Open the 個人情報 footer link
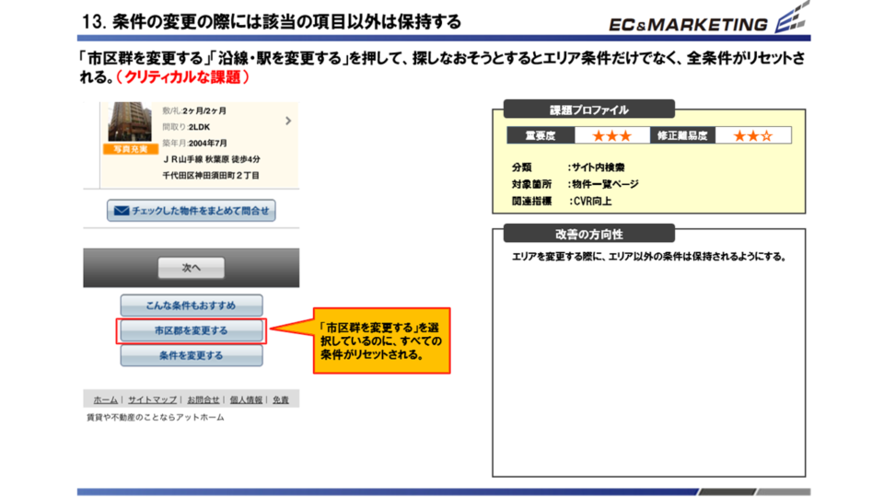Image resolution: width=884 pixels, height=497 pixels. (x=246, y=399)
